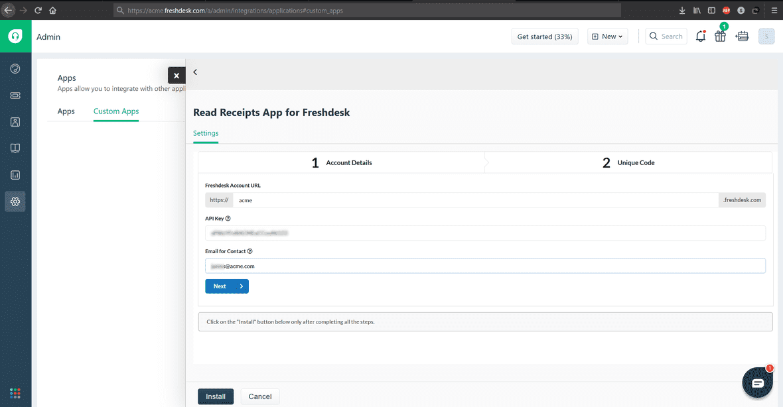The height and width of the screenshot is (407, 783).
Task: Open the Tickets icon in sidebar
Action: pos(15,95)
